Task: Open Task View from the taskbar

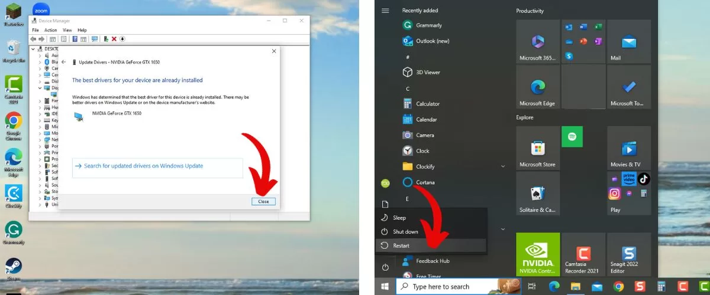Action: (532, 287)
